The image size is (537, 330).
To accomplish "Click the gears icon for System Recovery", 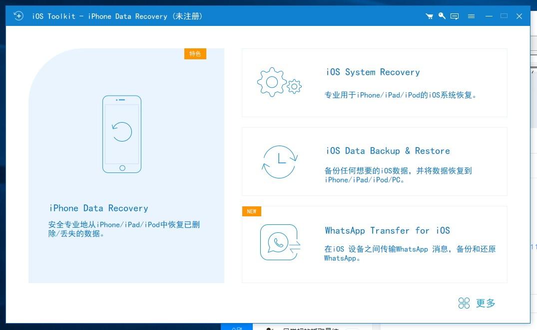I will (x=279, y=82).
